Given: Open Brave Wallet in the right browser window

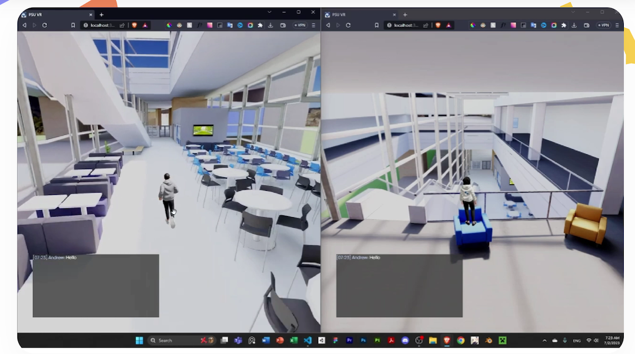Looking at the screenshot, I should click(586, 25).
